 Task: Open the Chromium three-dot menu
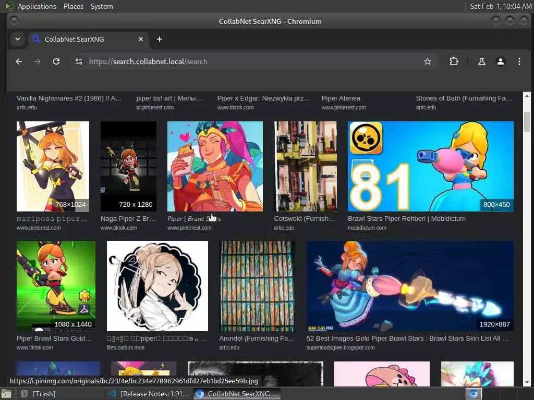(x=519, y=61)
